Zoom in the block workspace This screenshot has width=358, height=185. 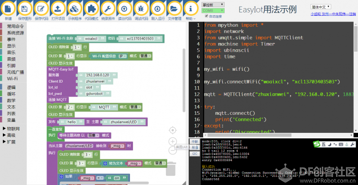(173, 141)
